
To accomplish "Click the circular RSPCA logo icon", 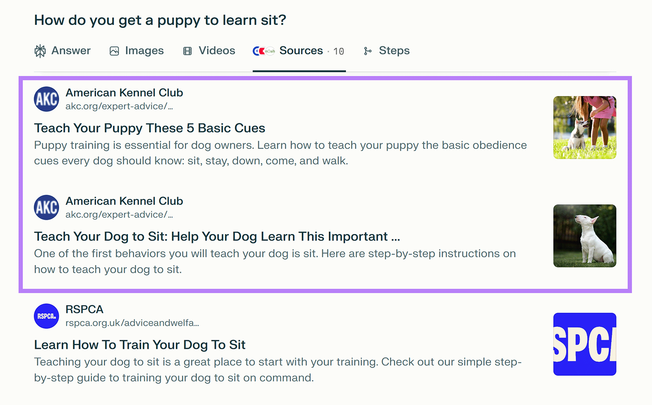I will tap(46, 316).
